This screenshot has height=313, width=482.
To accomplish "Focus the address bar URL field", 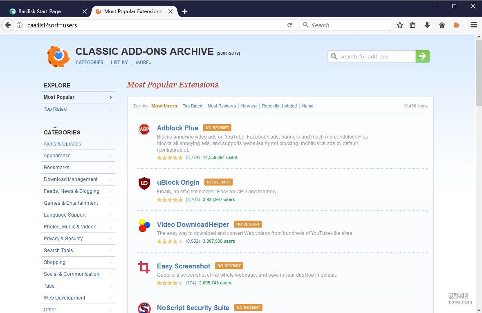I will [x=154, y=25].
